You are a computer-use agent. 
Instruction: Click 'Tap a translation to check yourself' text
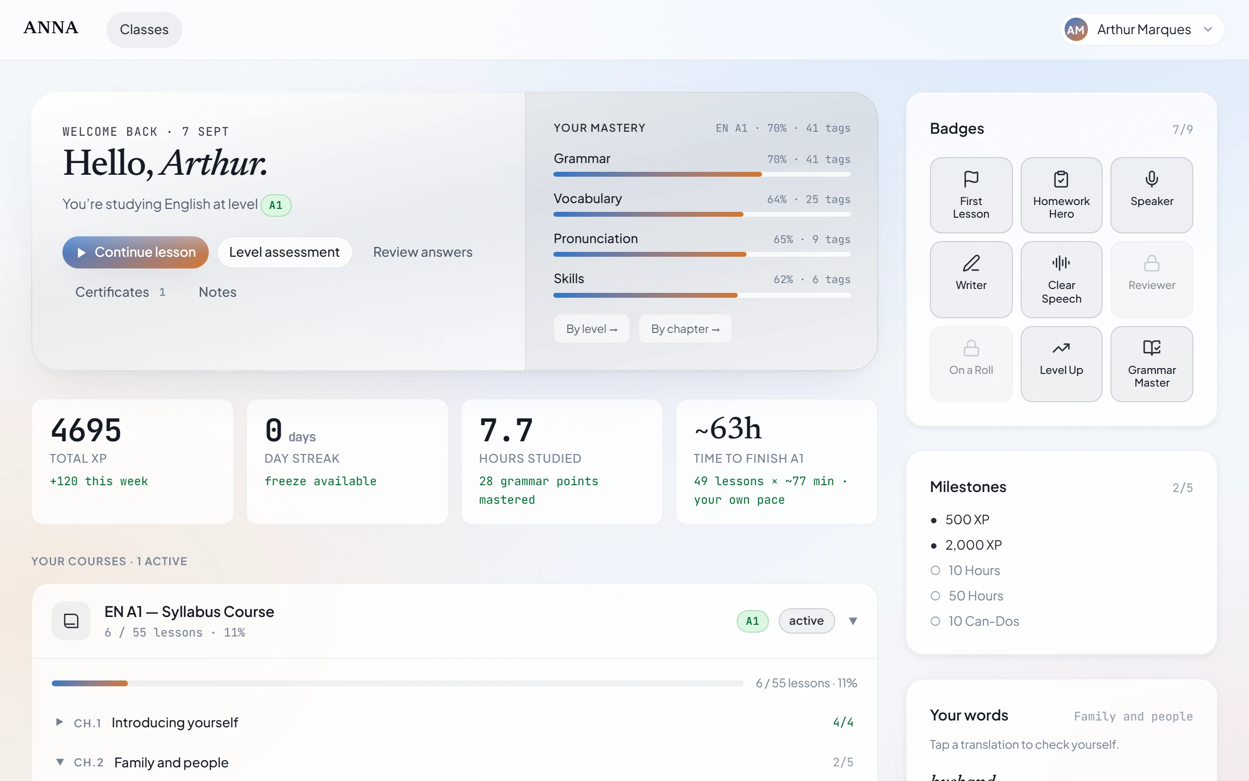(x=1025, y=744)
